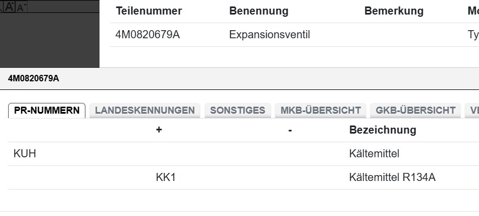The height and width of the screenshot is (216, 479).
Task: Click the decrease font size icon
Action: pos(21,8)
